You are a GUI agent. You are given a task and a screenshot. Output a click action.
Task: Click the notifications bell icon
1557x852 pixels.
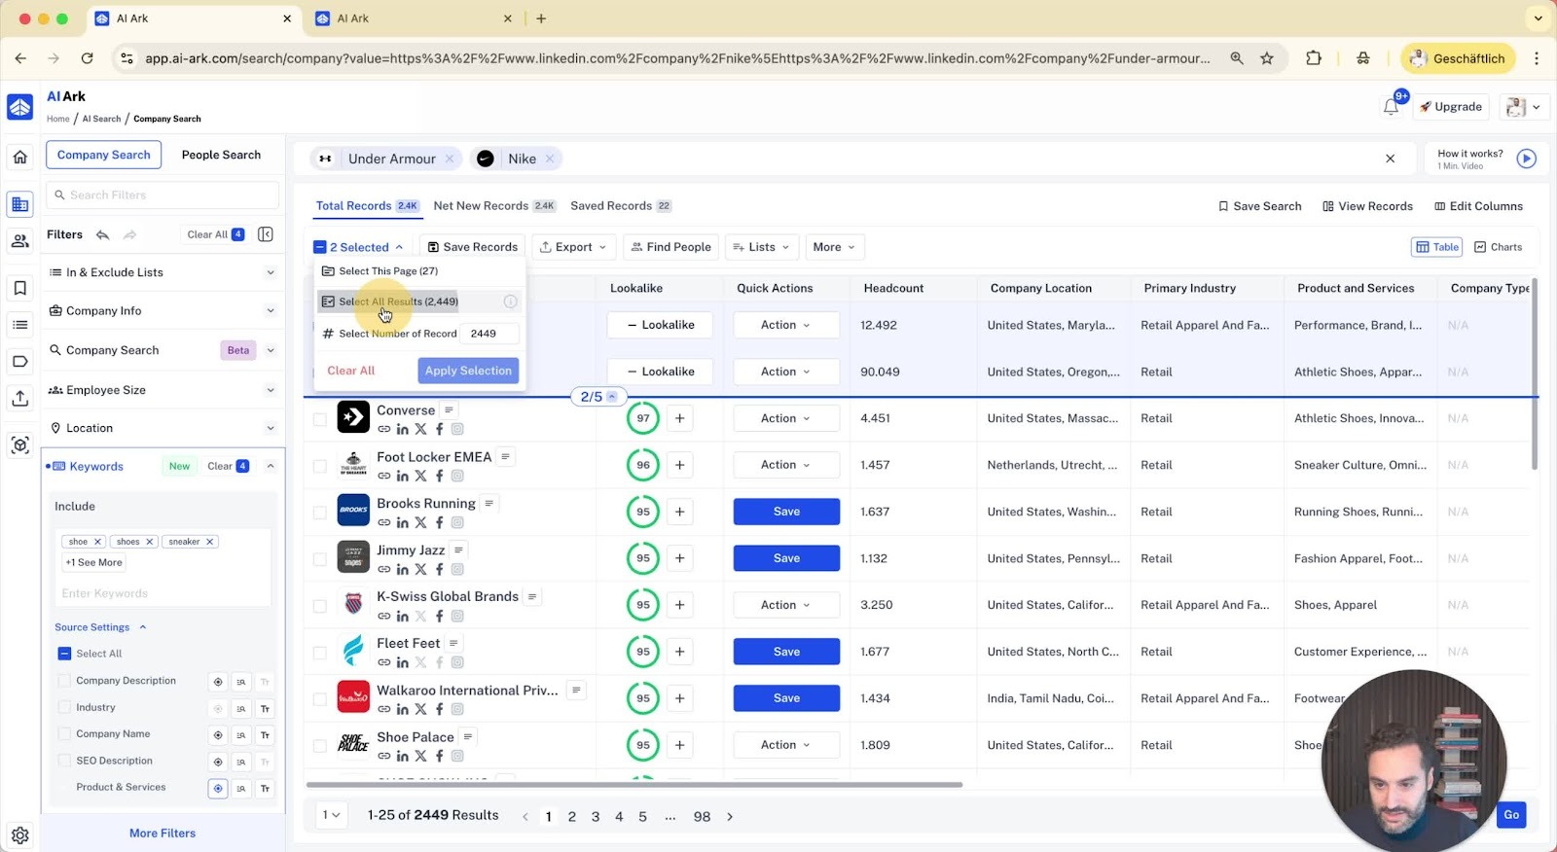click(x=1391, y=107)
